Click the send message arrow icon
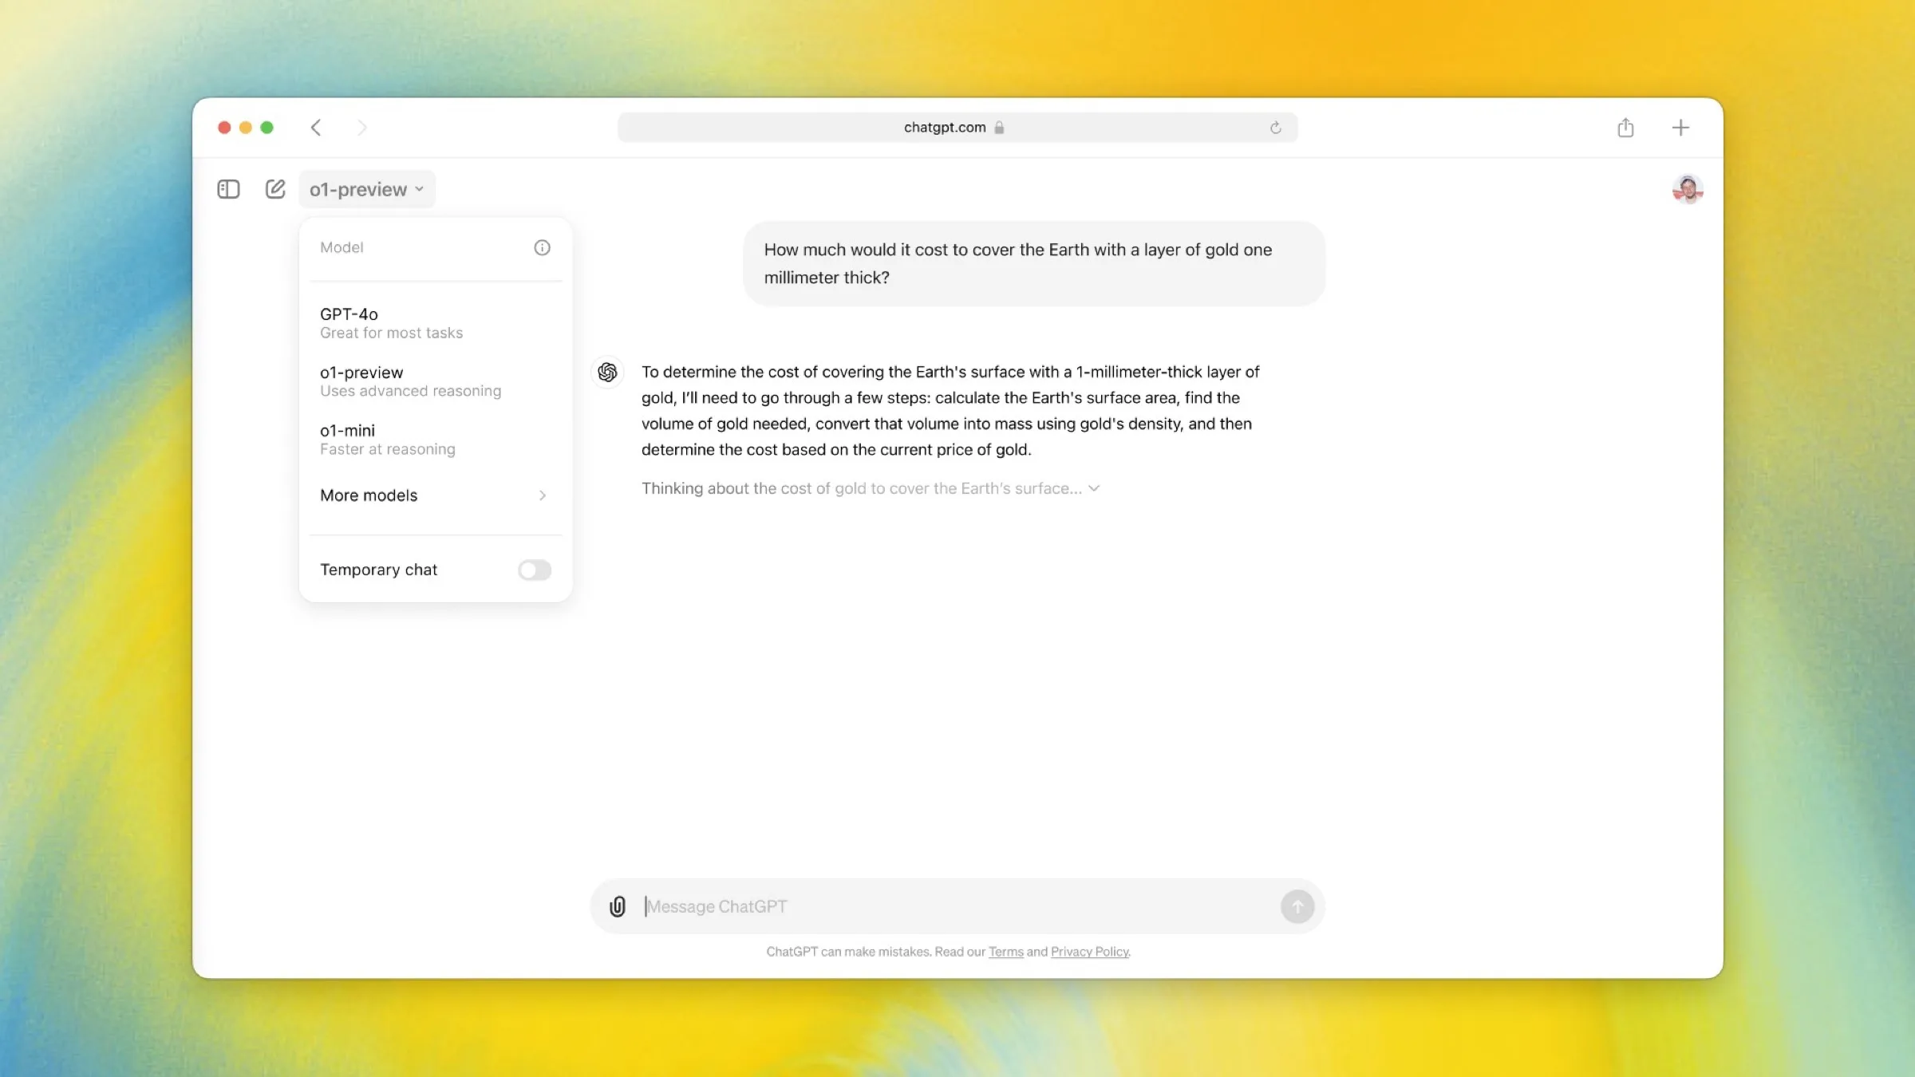The width and height of the screenshot is (1915, 1077). [1297, 906]
